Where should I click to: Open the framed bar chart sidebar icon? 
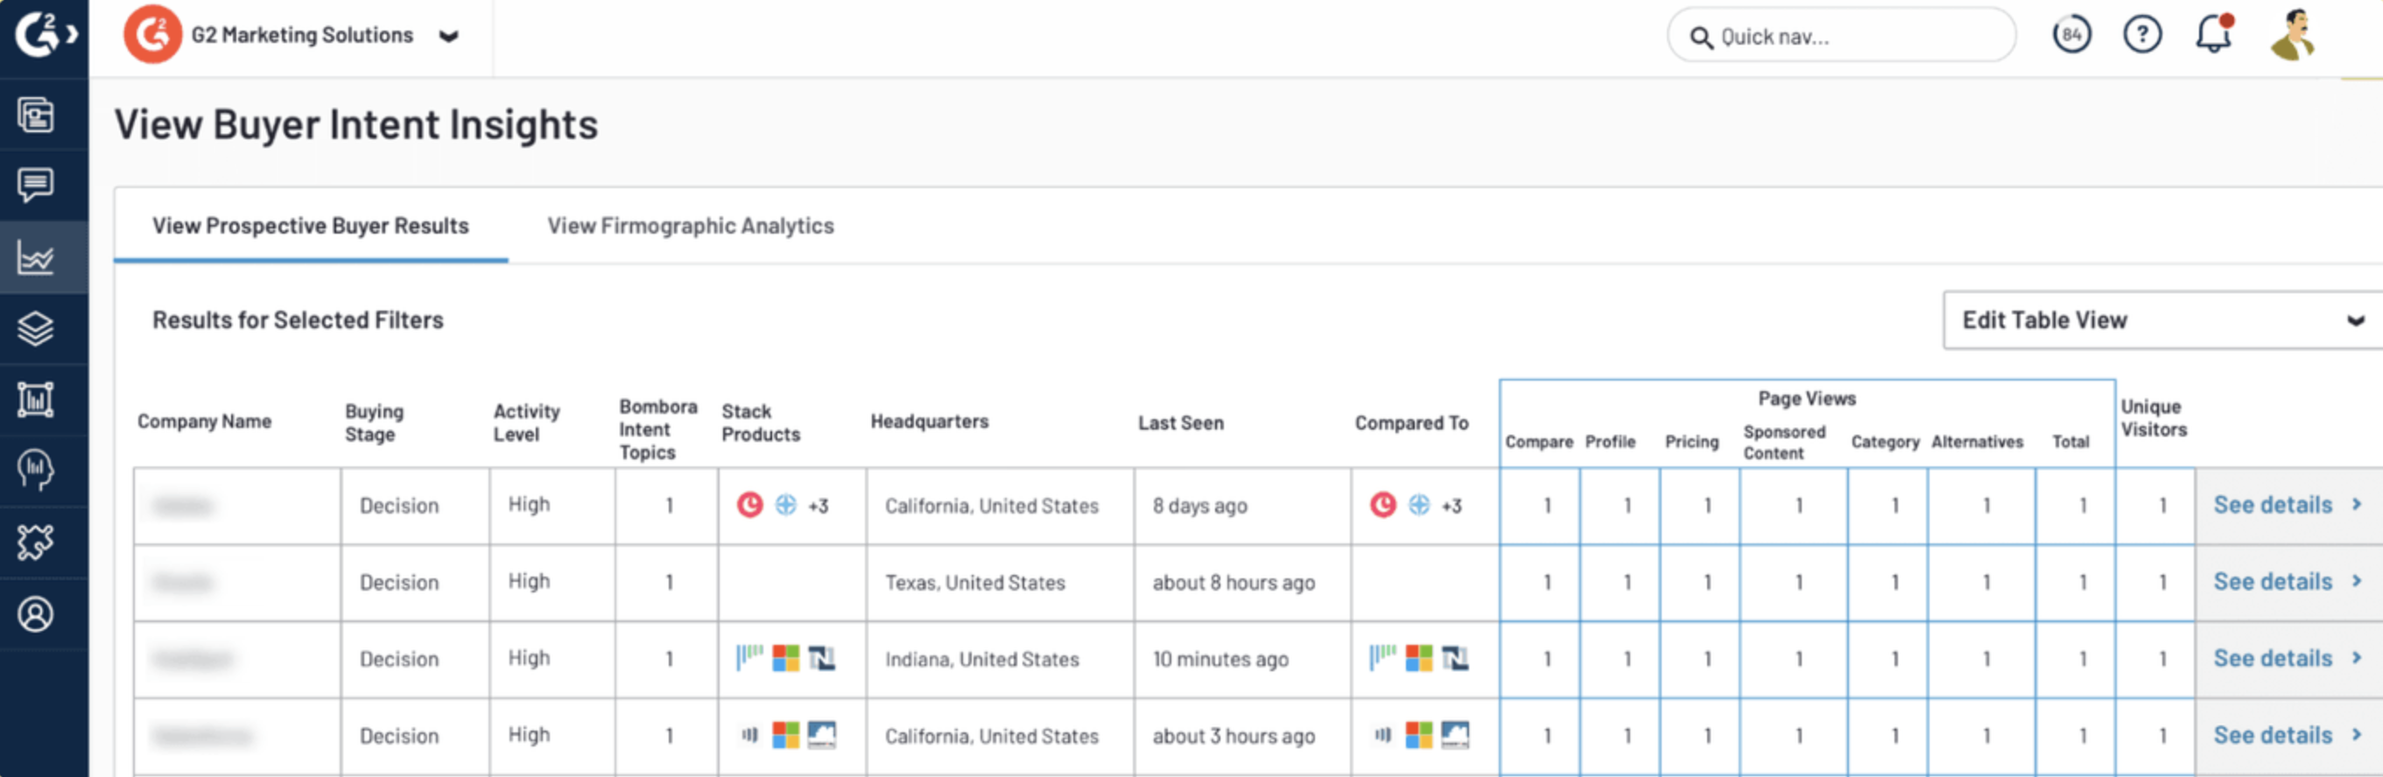35,400
